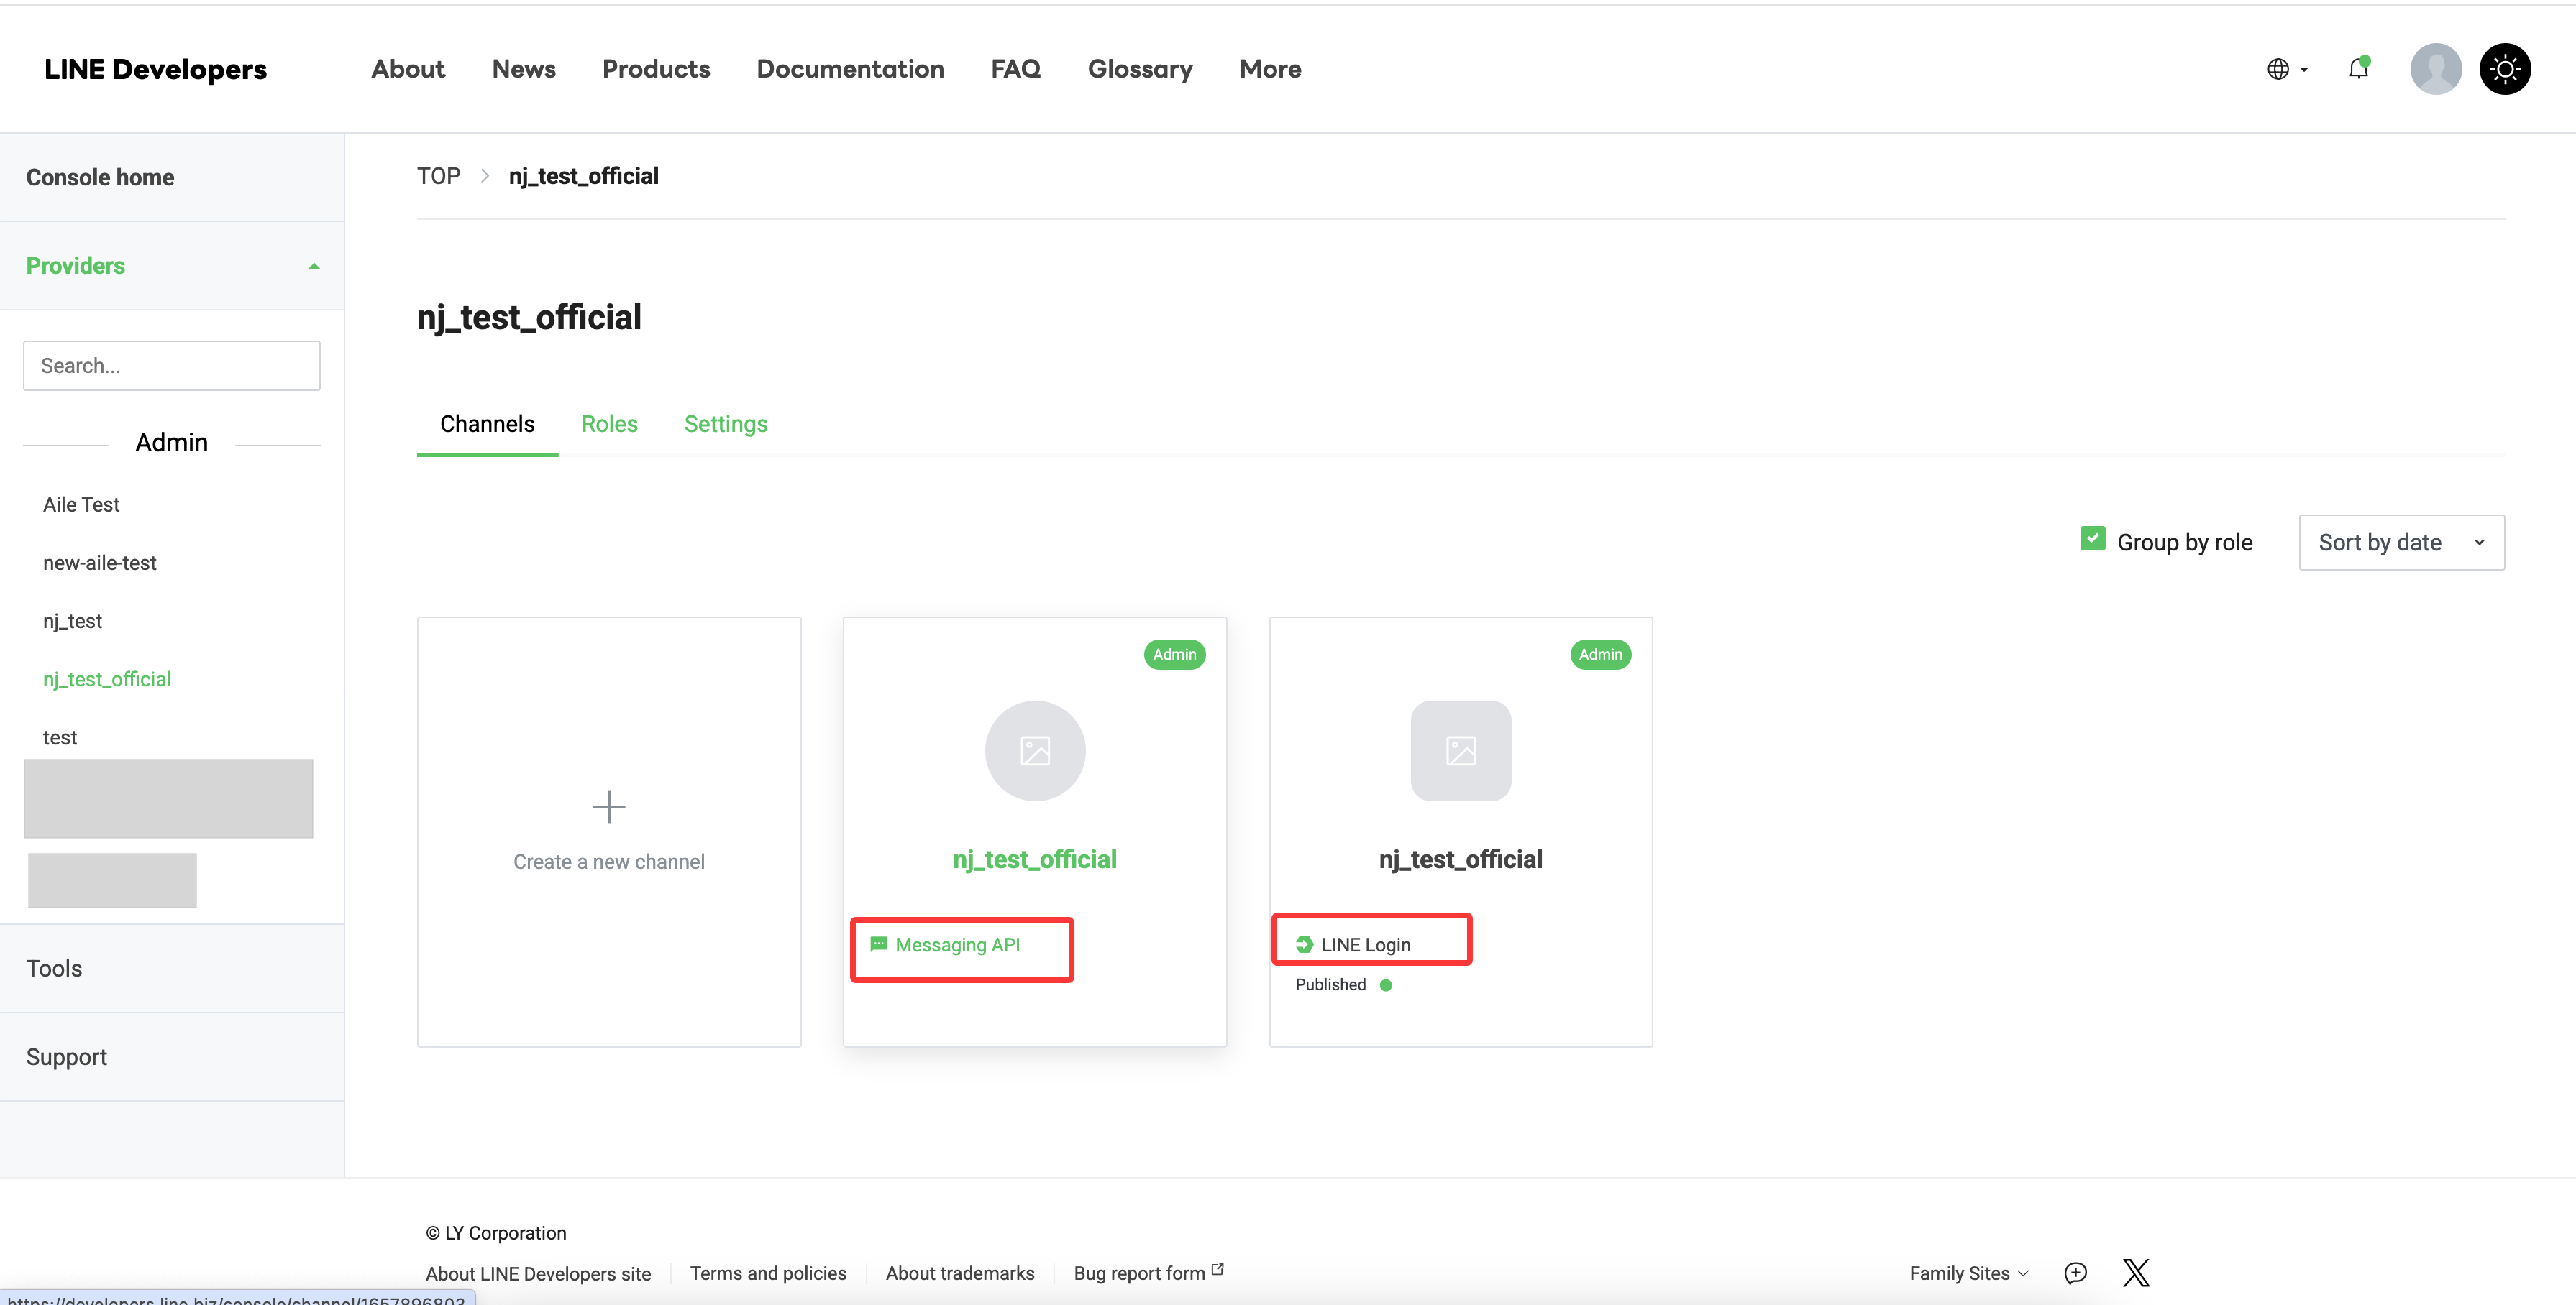Open the language globe selector
This screenshot has width=2576, height=1305.
pos(2286,69)
